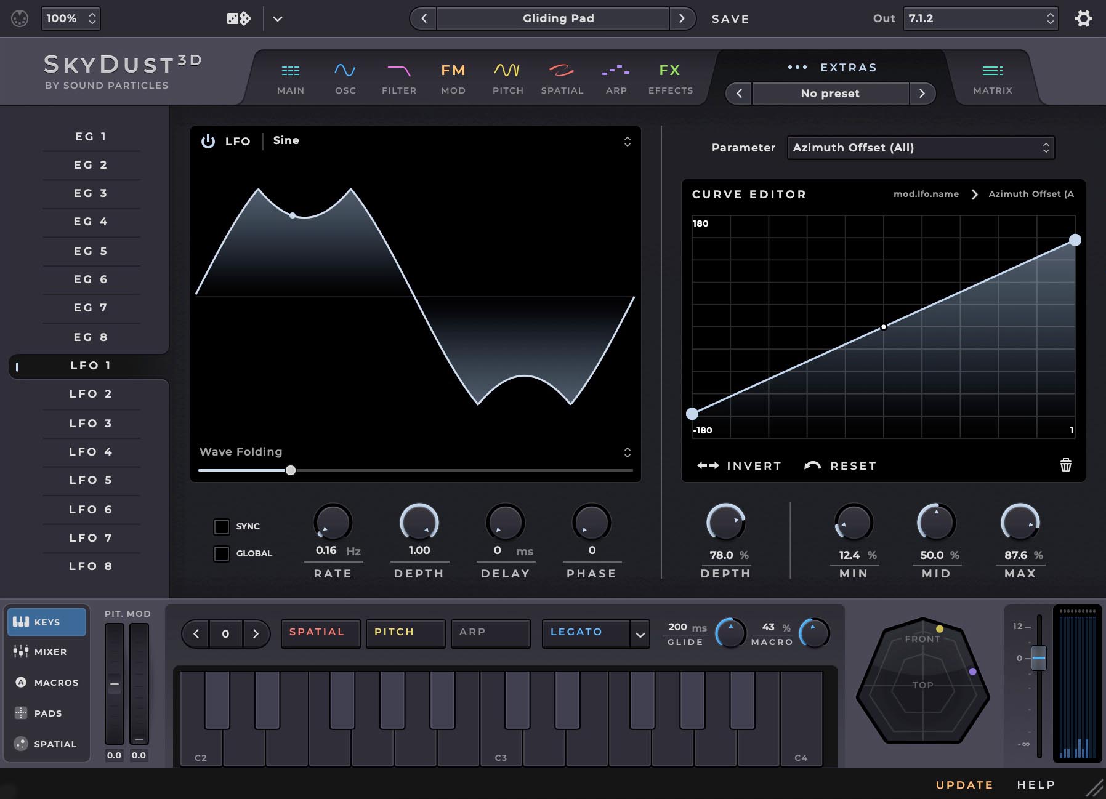Power off LFO 1 with its power button
1106x799 pixels.
(x=208, y=140)
